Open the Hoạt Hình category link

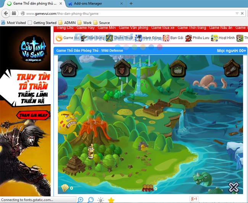(x=223, y=38)
